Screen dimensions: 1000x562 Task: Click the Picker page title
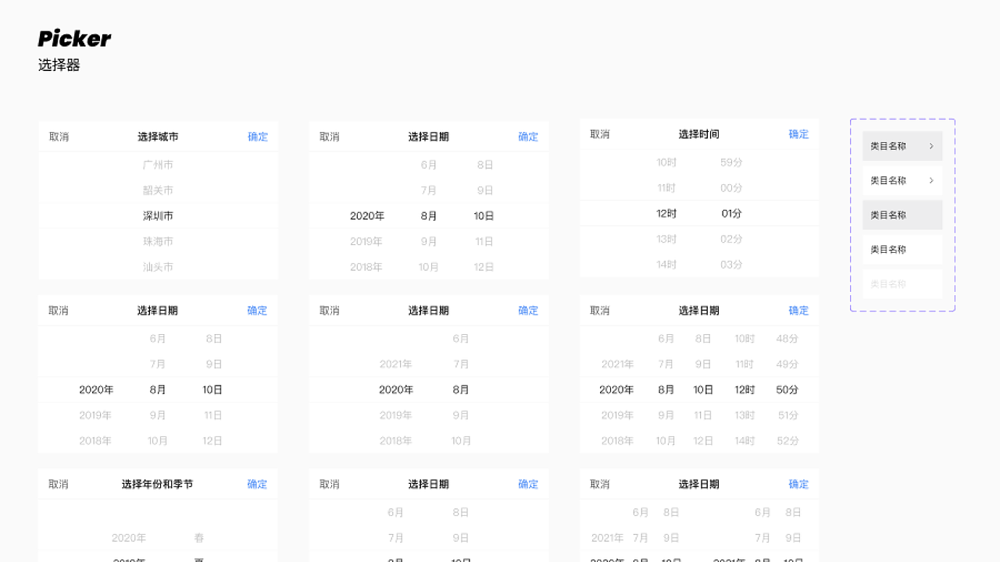(x=74, y=38)
